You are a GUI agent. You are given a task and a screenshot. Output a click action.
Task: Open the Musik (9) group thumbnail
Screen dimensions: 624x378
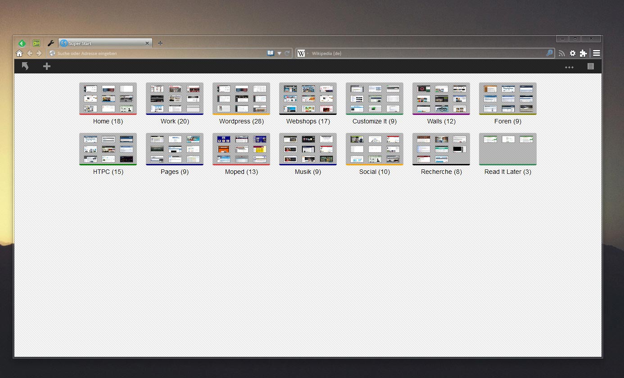point(308,149)
